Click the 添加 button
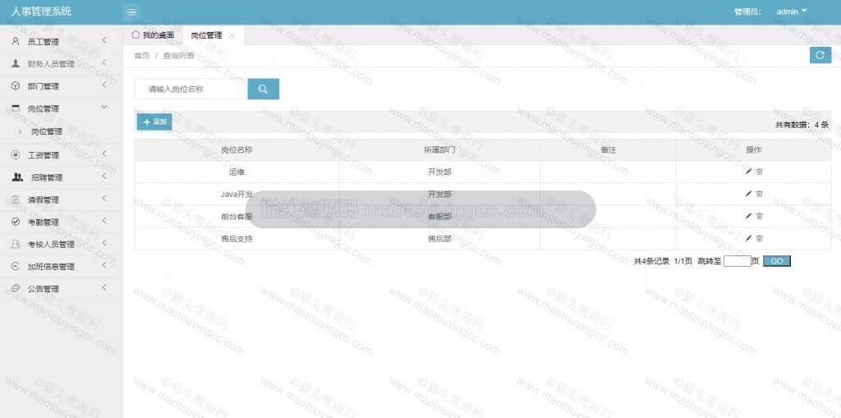This screenshot has height=418, width=841. click(x=154, y=122)
